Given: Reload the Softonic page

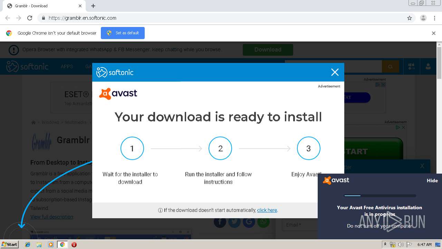Looking at the screenshot, I should point(30,18).
